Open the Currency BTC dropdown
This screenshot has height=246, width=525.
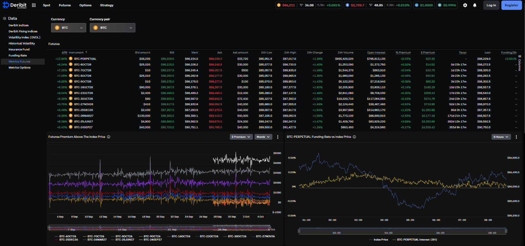pos(69,28)
